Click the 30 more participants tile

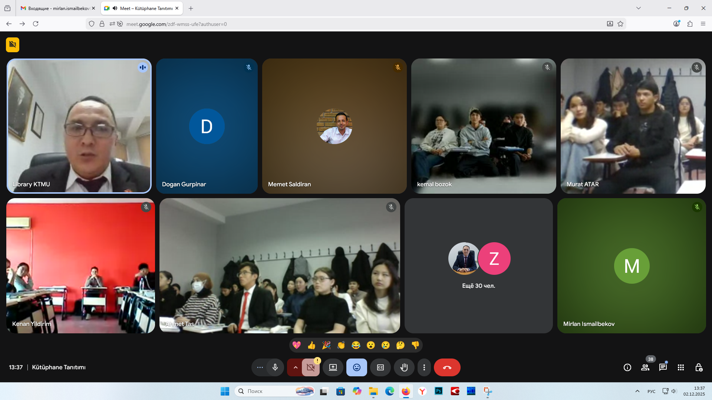tap(478, 266)
